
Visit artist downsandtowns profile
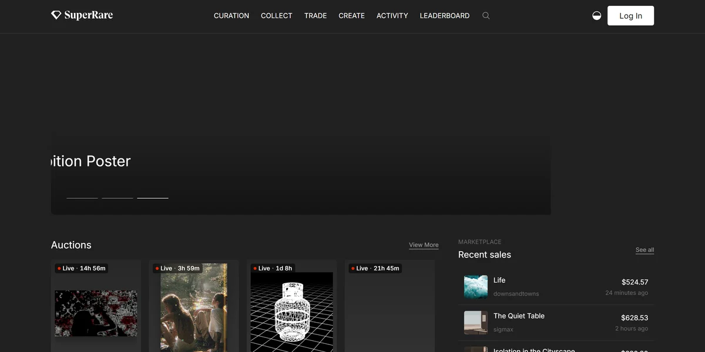coord(516,294)
